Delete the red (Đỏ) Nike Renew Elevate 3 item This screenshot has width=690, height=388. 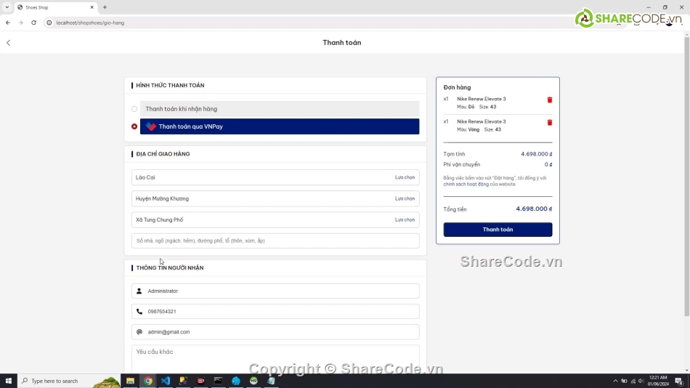pos(549,100)
